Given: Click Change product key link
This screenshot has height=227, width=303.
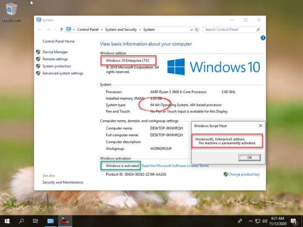Looking at the screenshot, I should click(244, 174).
